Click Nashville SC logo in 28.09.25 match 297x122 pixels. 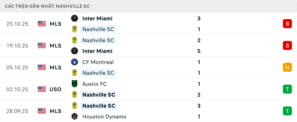75,106
